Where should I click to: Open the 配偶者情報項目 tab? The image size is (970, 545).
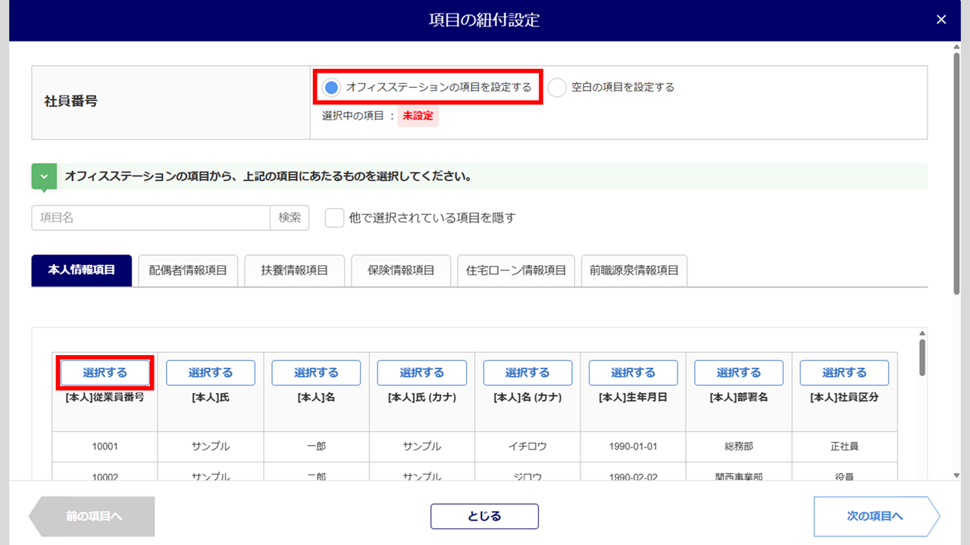188,271
